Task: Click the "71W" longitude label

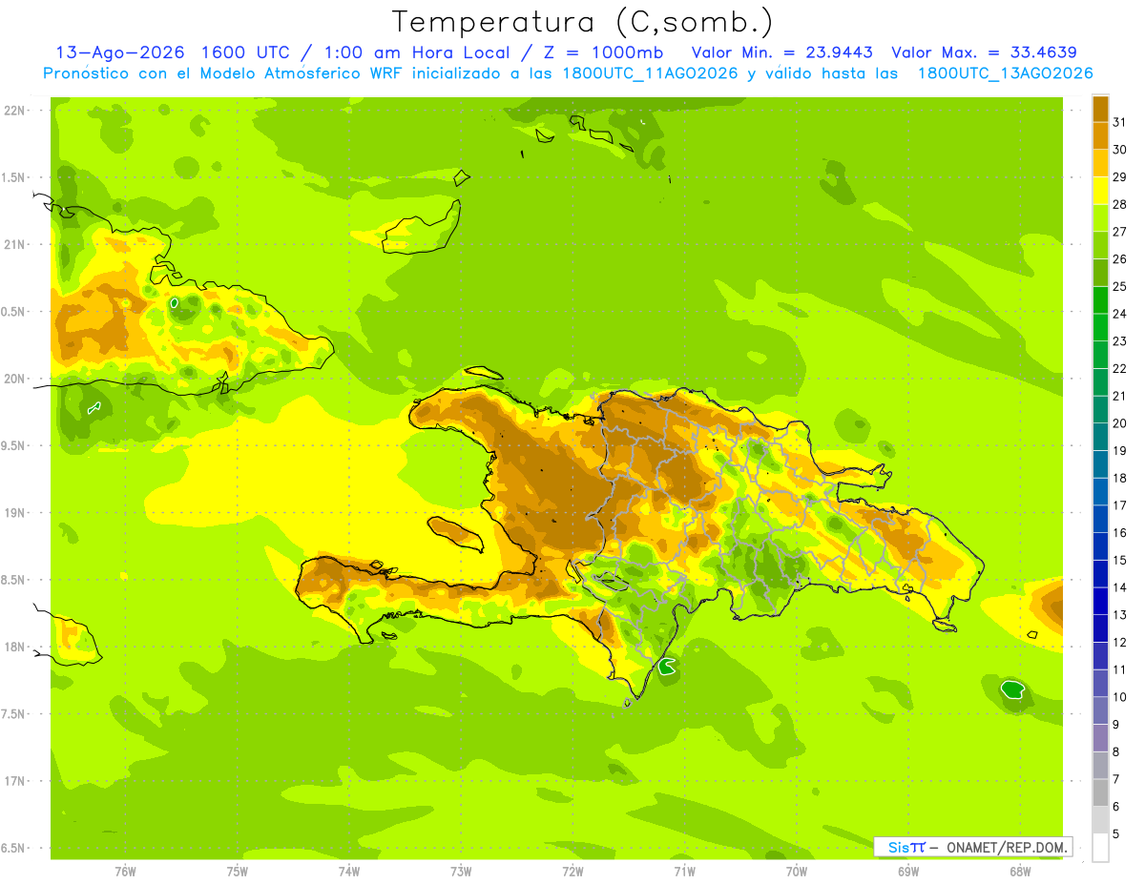Action: 684,871
